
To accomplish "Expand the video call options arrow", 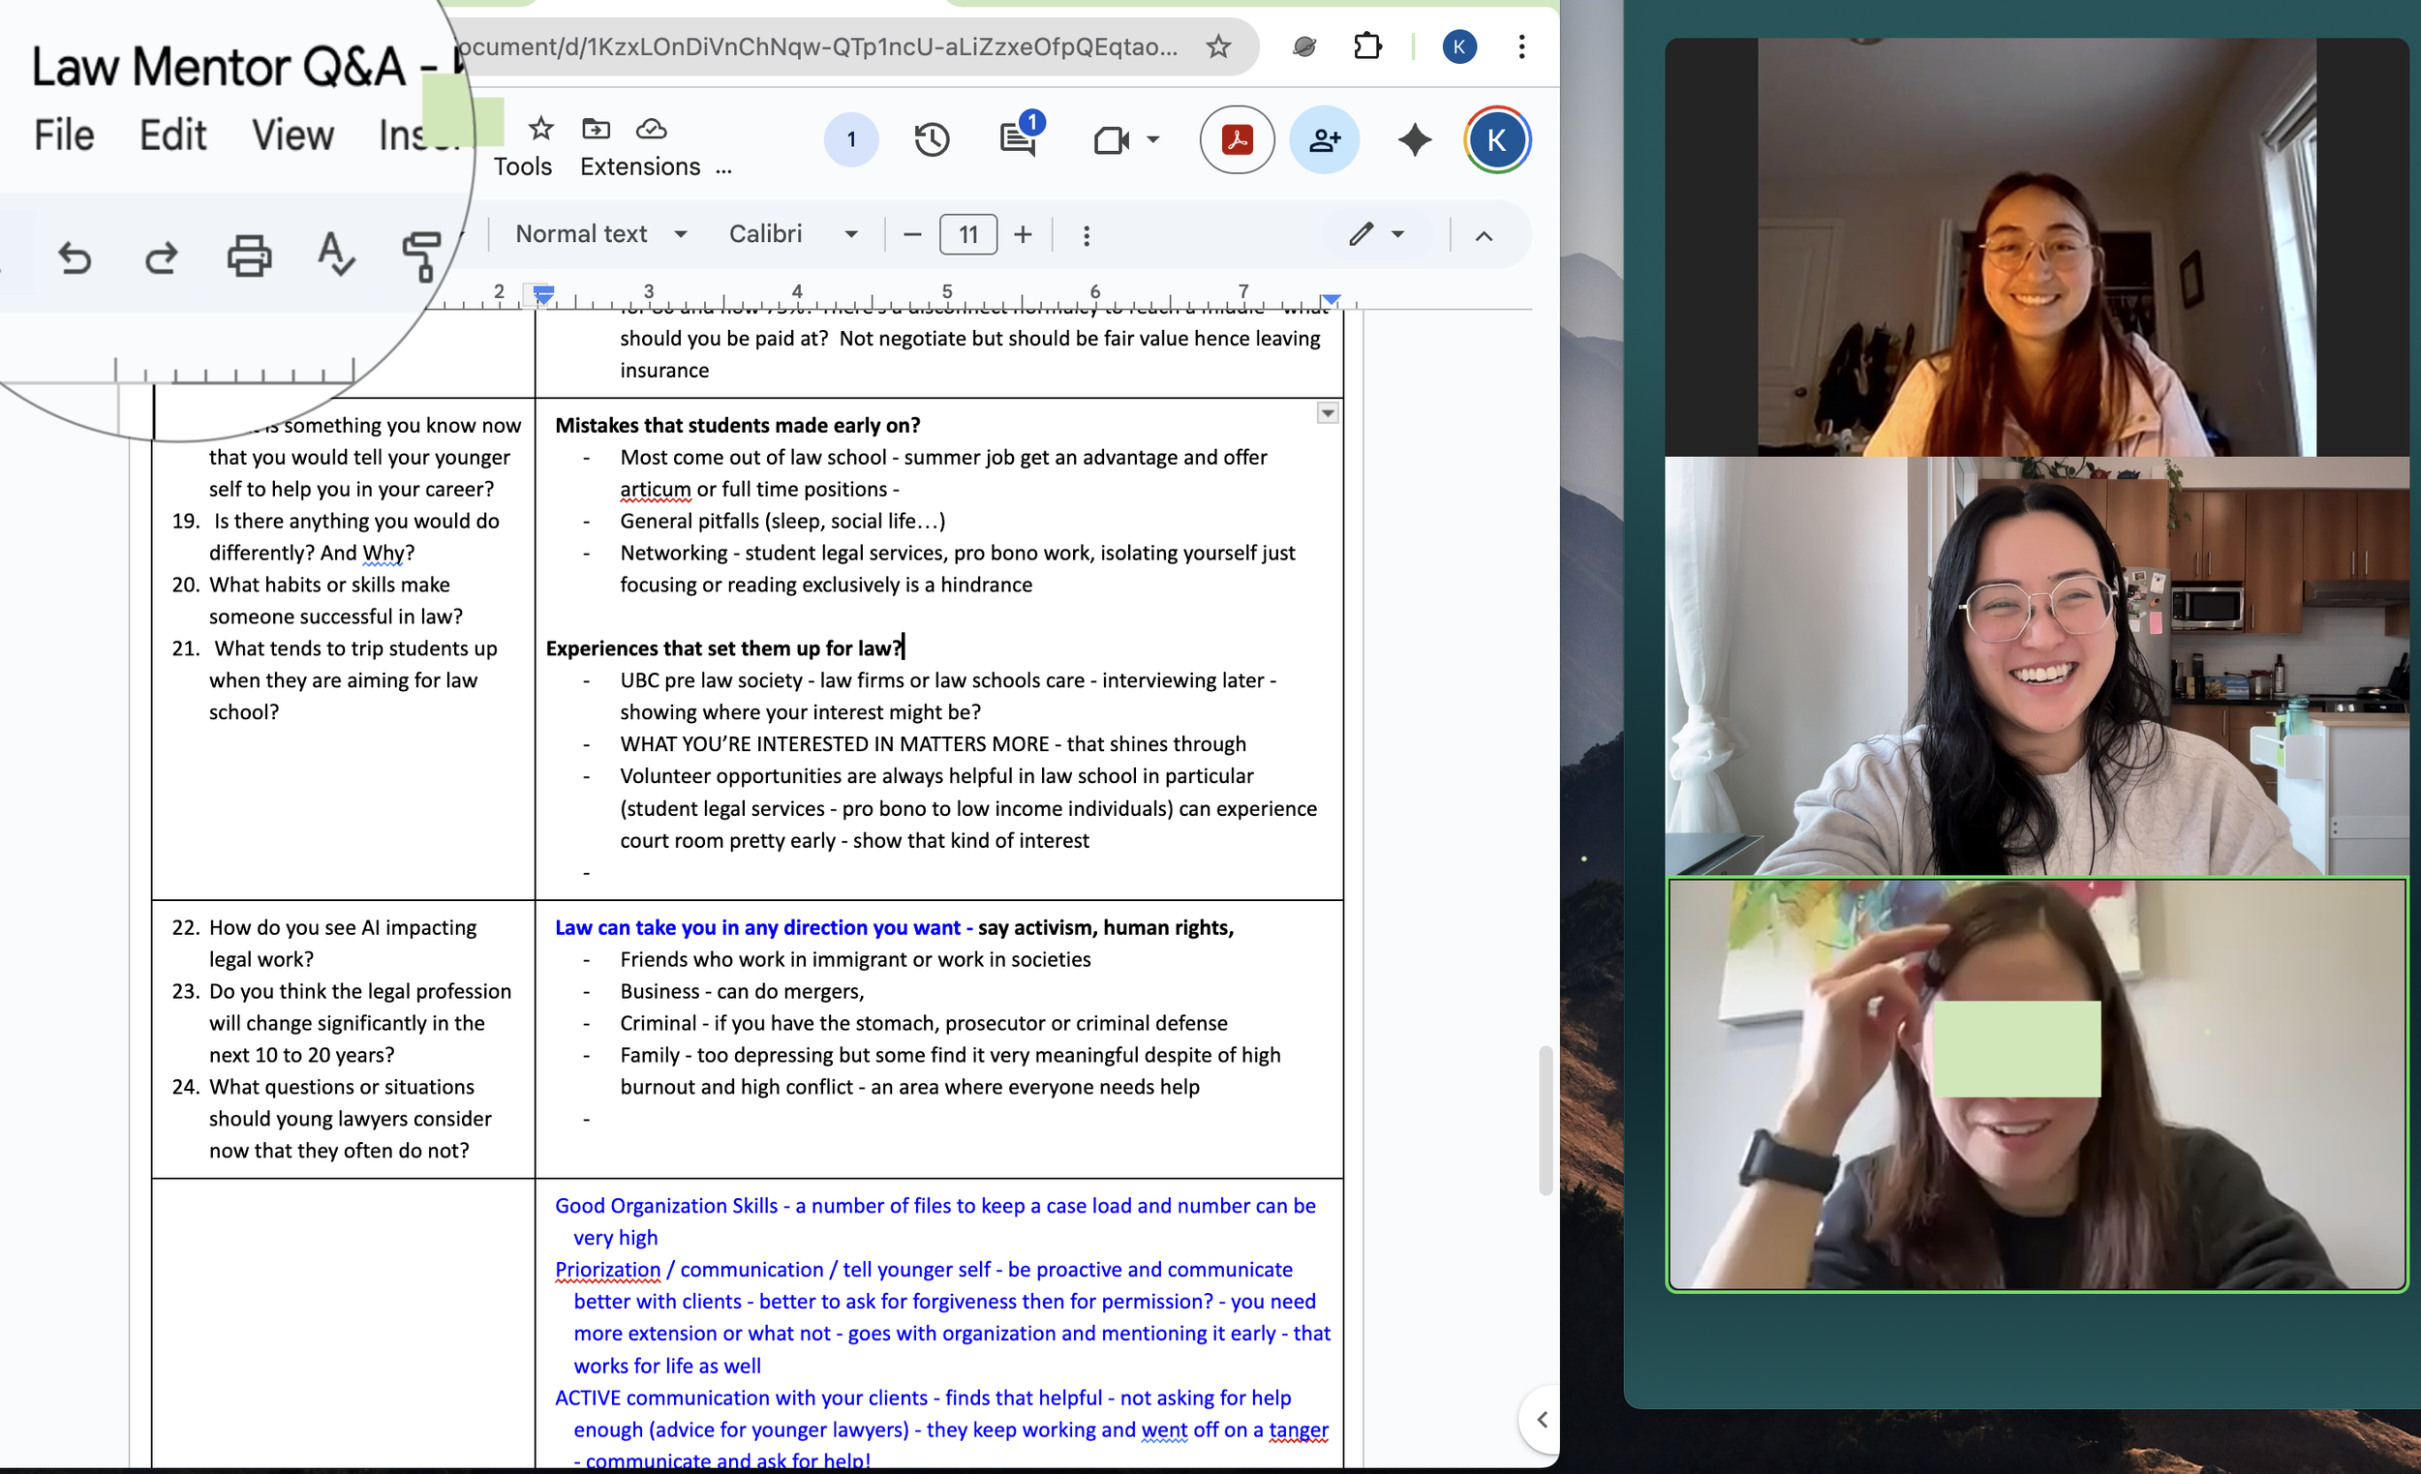I will (1152, 140).
